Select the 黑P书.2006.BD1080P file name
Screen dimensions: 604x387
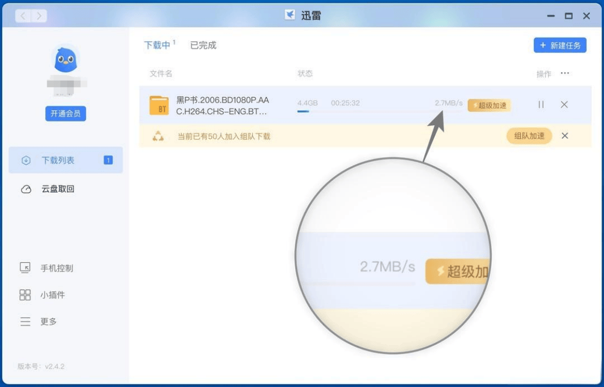(x=223, y=106)
